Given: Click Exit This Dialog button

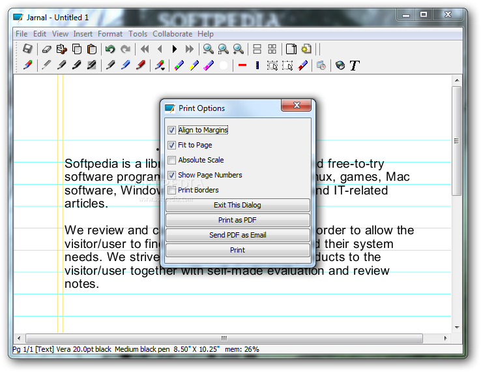Looking at the screenshot, I should coord(238,205).
